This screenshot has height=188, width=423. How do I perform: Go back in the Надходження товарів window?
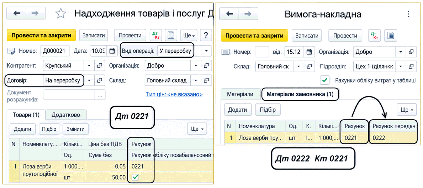(x=17, y=13)
